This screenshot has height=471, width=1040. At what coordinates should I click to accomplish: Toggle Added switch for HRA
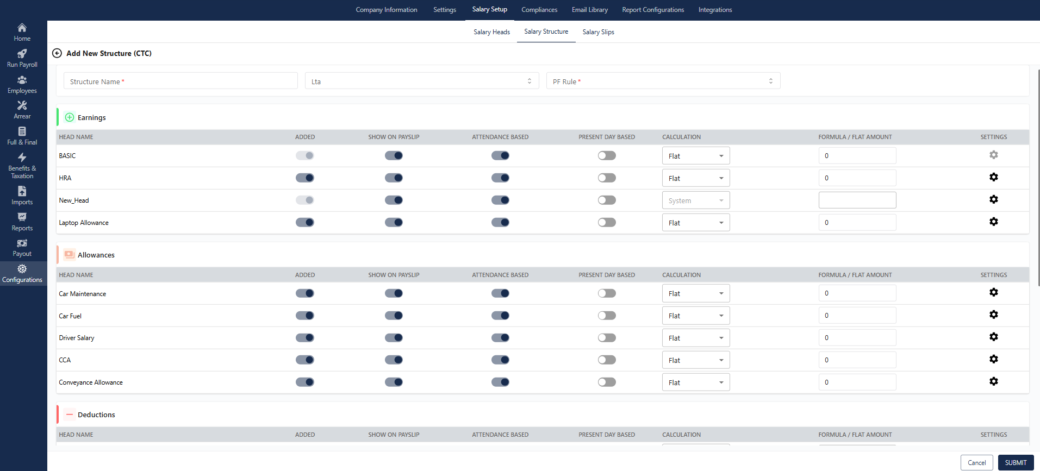[x=305, y=178]
